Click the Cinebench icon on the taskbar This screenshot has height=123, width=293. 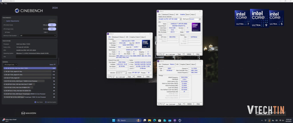(x=180, y=120)
